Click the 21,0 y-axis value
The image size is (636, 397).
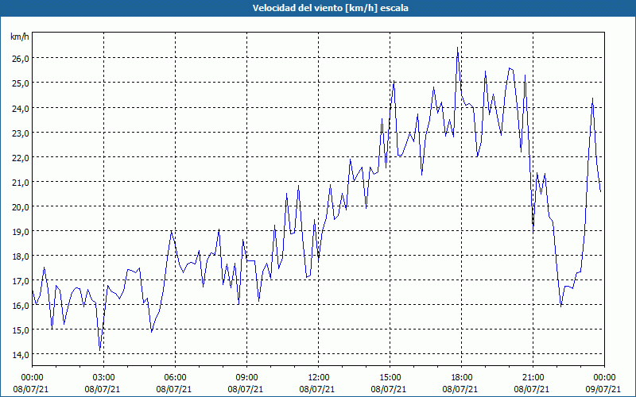tap(20, 183)
